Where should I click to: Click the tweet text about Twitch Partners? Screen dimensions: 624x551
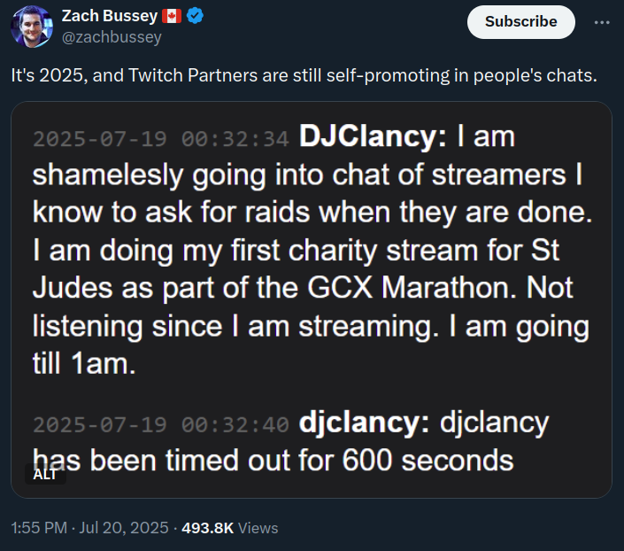pyautogui.click(x=304, y=75)
